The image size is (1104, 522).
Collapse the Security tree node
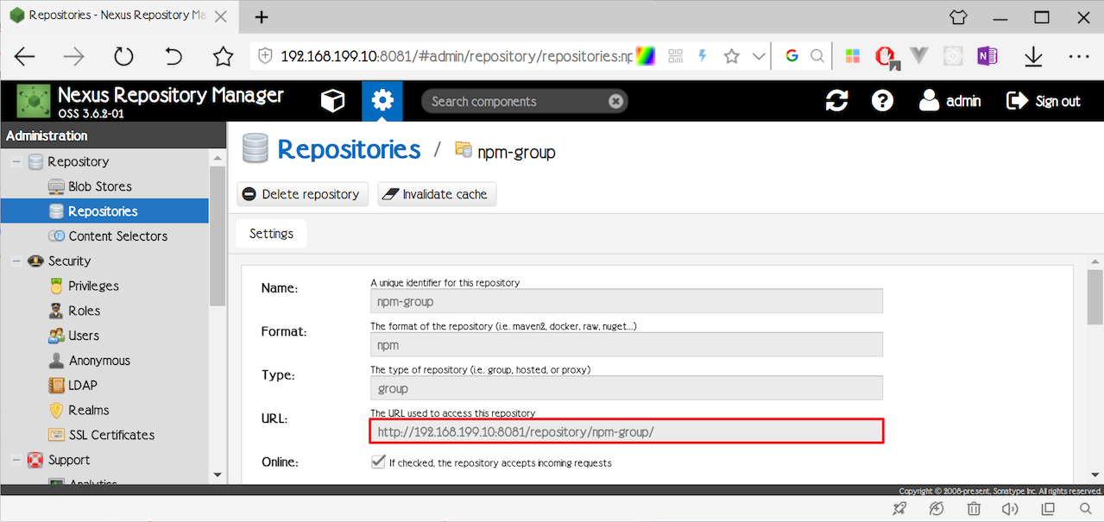click(x=16, y=261)
